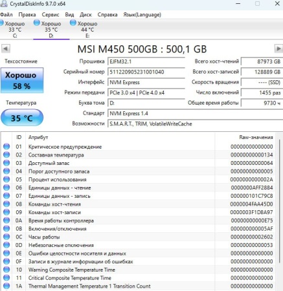Select the C: drive status icon
Image resolution: width=283 pixels, height=291 pixels.
coord(1,23)
